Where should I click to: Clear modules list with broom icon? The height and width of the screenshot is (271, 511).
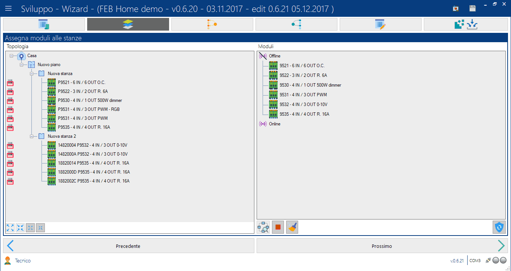point(292,227)
